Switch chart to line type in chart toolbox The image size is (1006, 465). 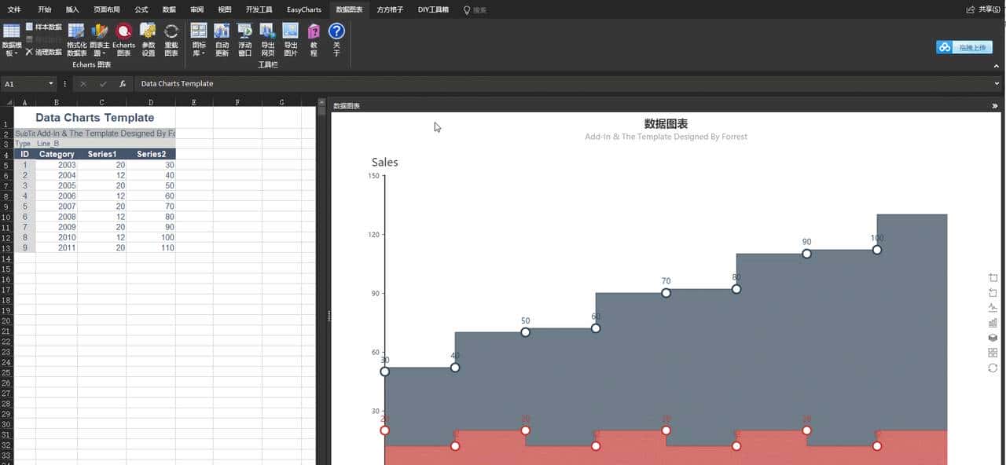click(993, 308)
